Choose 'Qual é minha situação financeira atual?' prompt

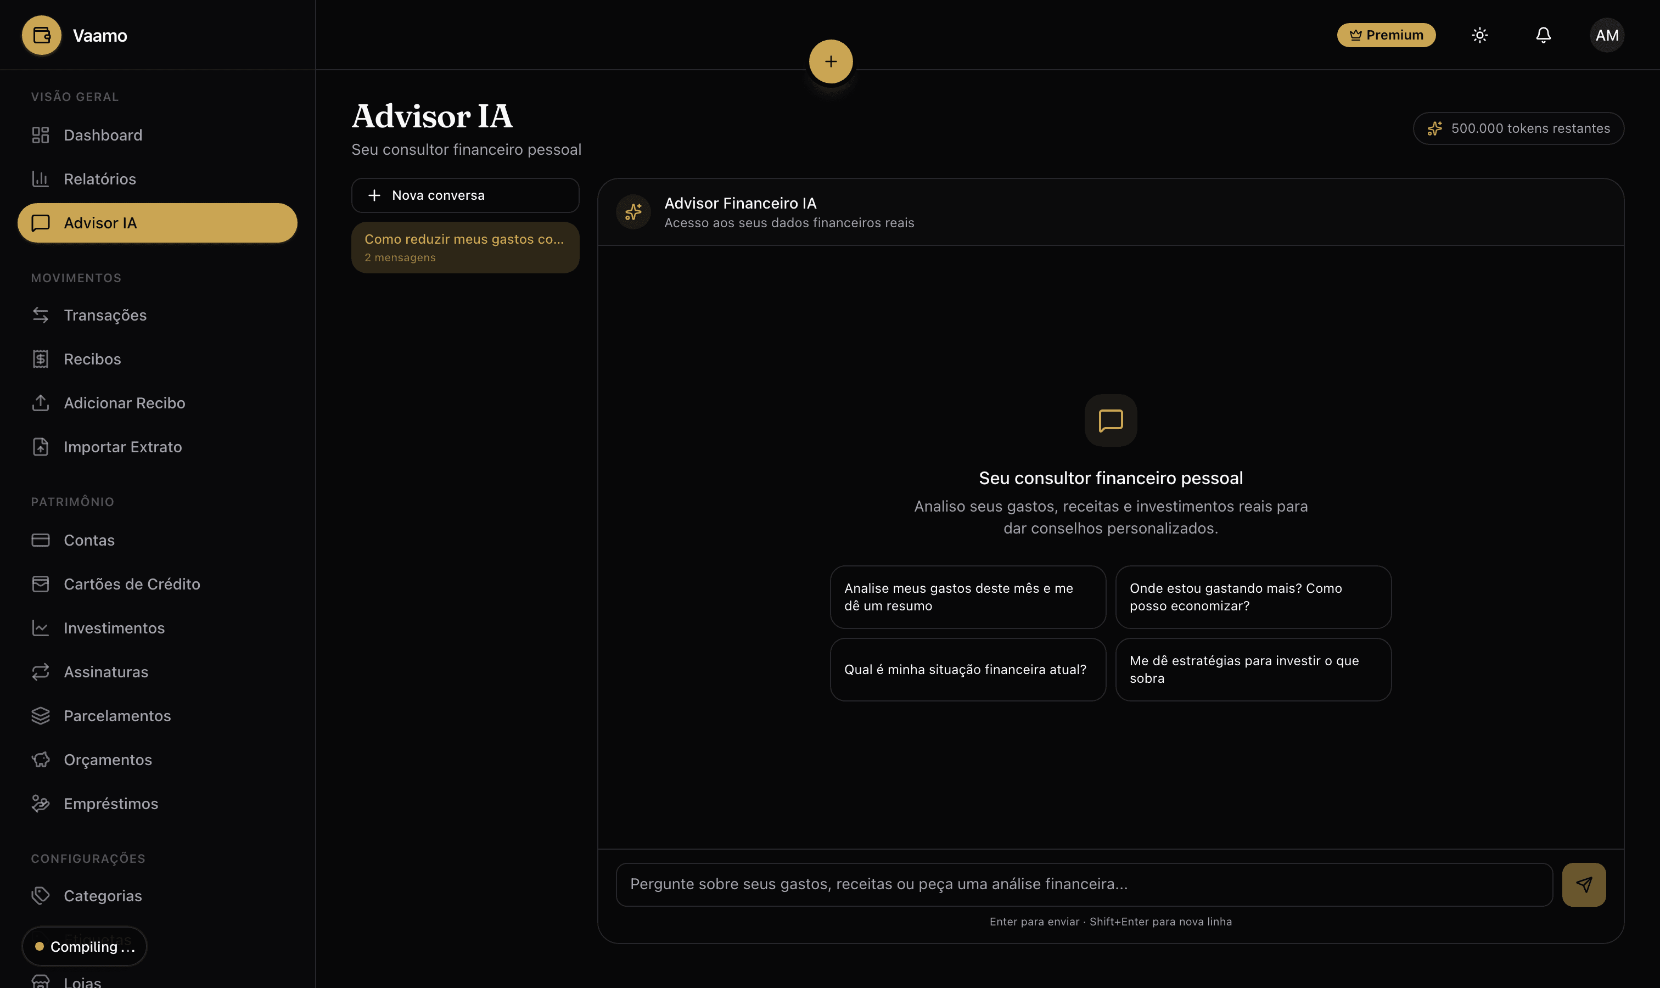[967, 669]
